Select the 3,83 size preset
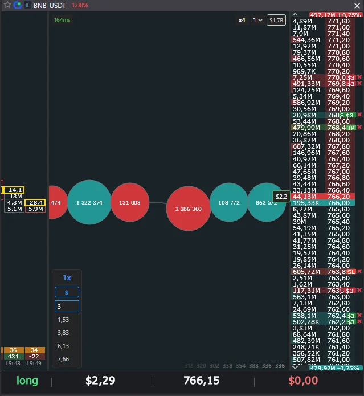This screenshot has height=396, width=364. [x=63, y=333]
